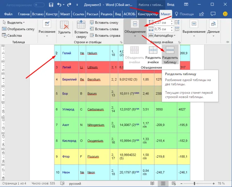This screenshot has height=187, width=232.
Task: Click the Кислород cell
Action: 70,141
